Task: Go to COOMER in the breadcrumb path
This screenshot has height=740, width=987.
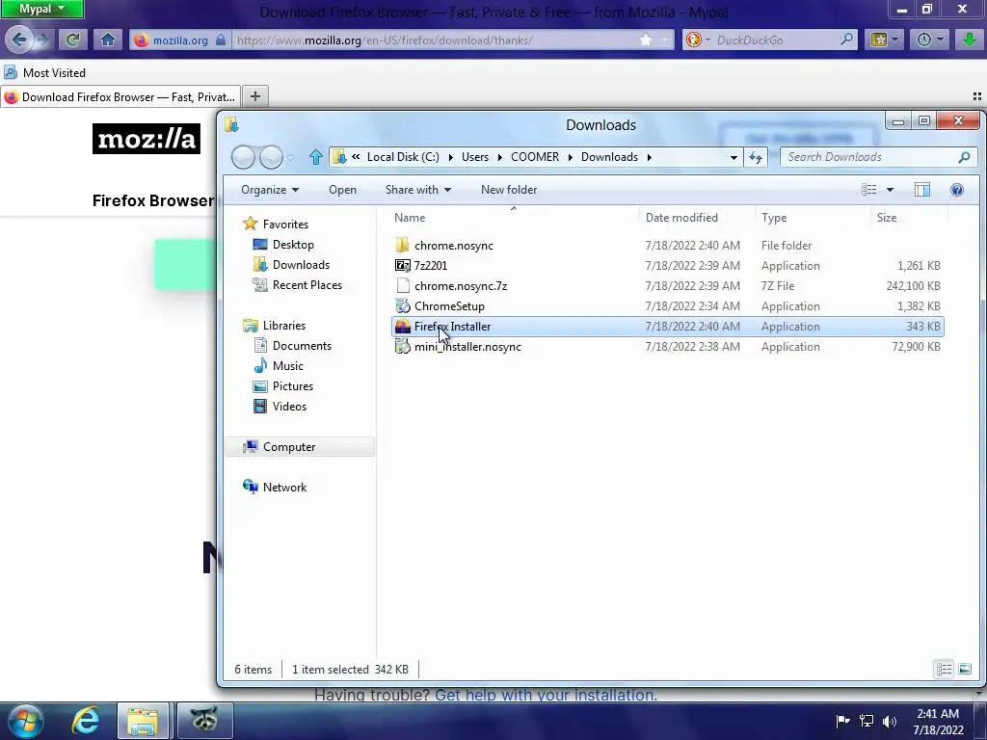Action: point(534,157)
